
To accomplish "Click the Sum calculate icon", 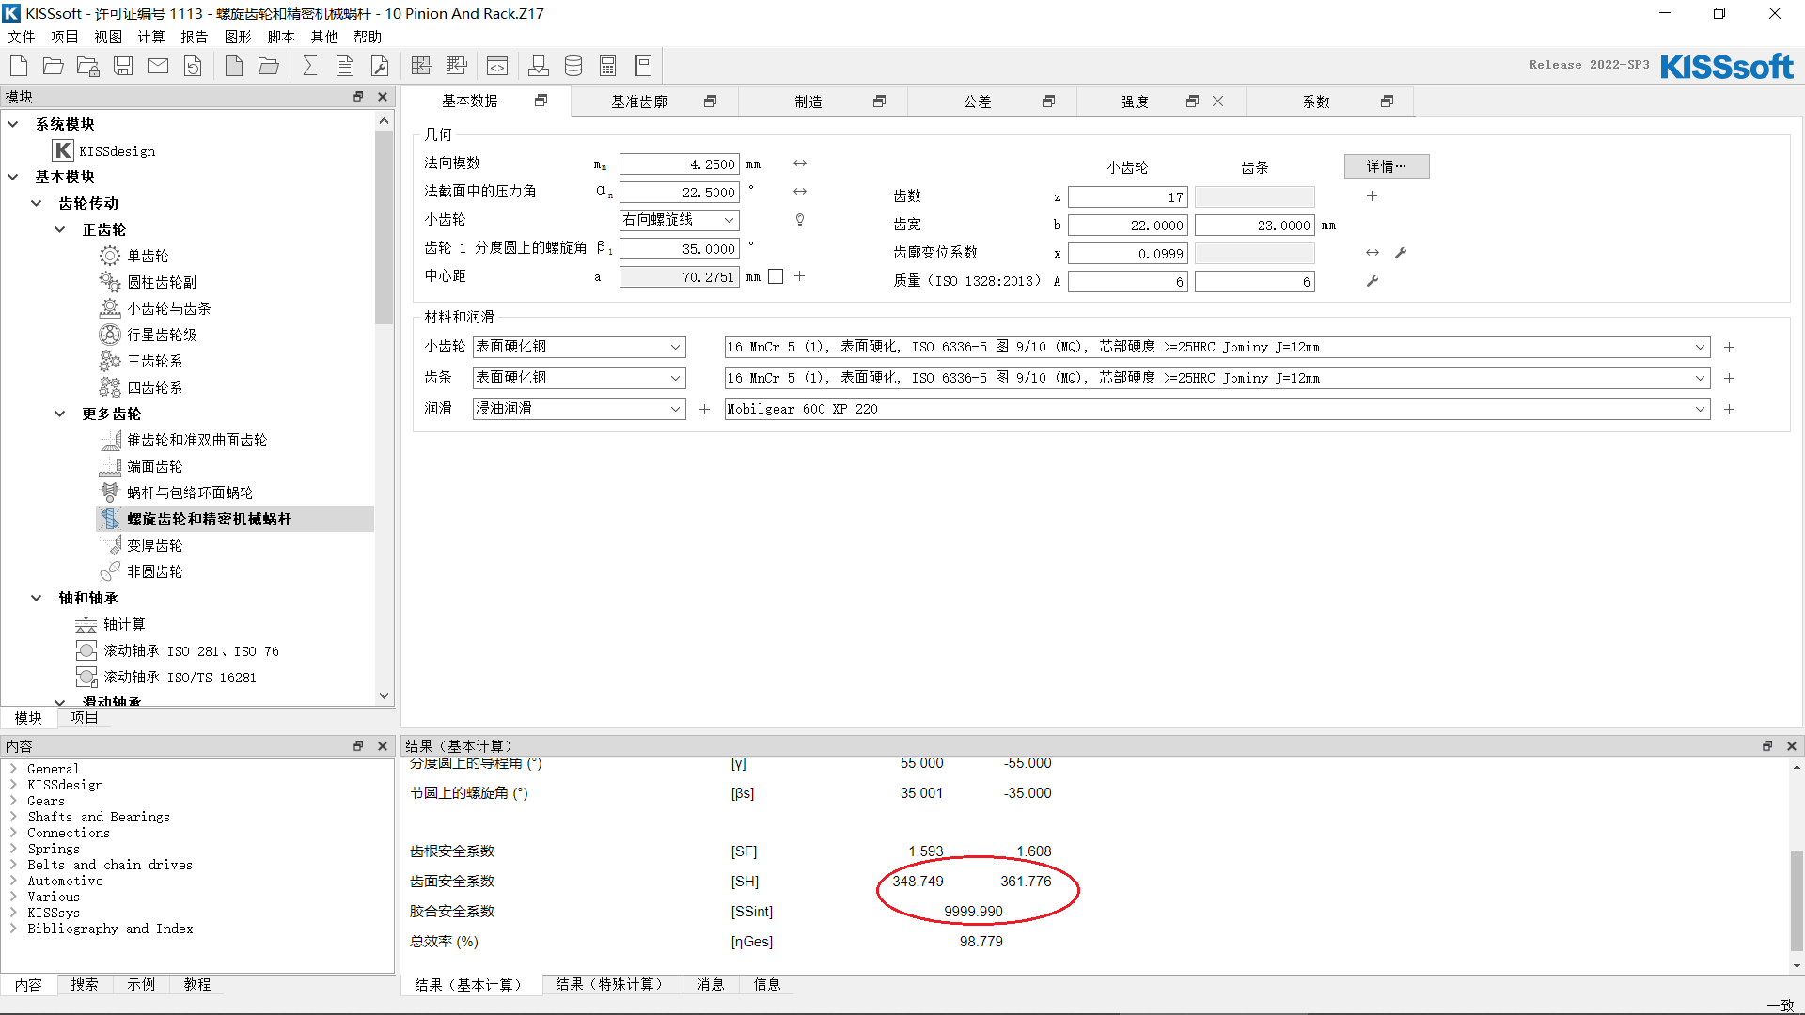I will [309, 66].
